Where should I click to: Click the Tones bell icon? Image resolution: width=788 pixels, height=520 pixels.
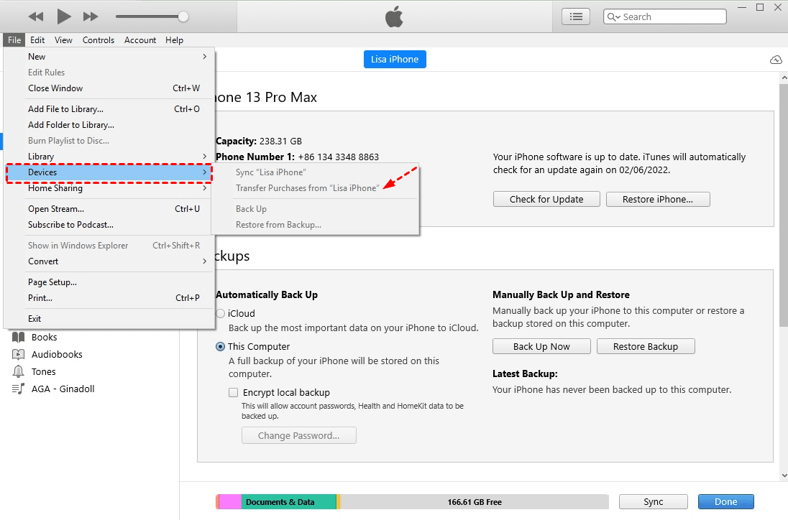click(x=18, y=371)
